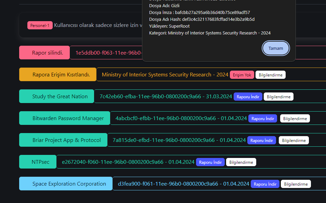The height and width of the screenshot is (203, 326).
Task: Download the Study the Great Nation report
Action: pyautogui.click(x=248, y=97)
